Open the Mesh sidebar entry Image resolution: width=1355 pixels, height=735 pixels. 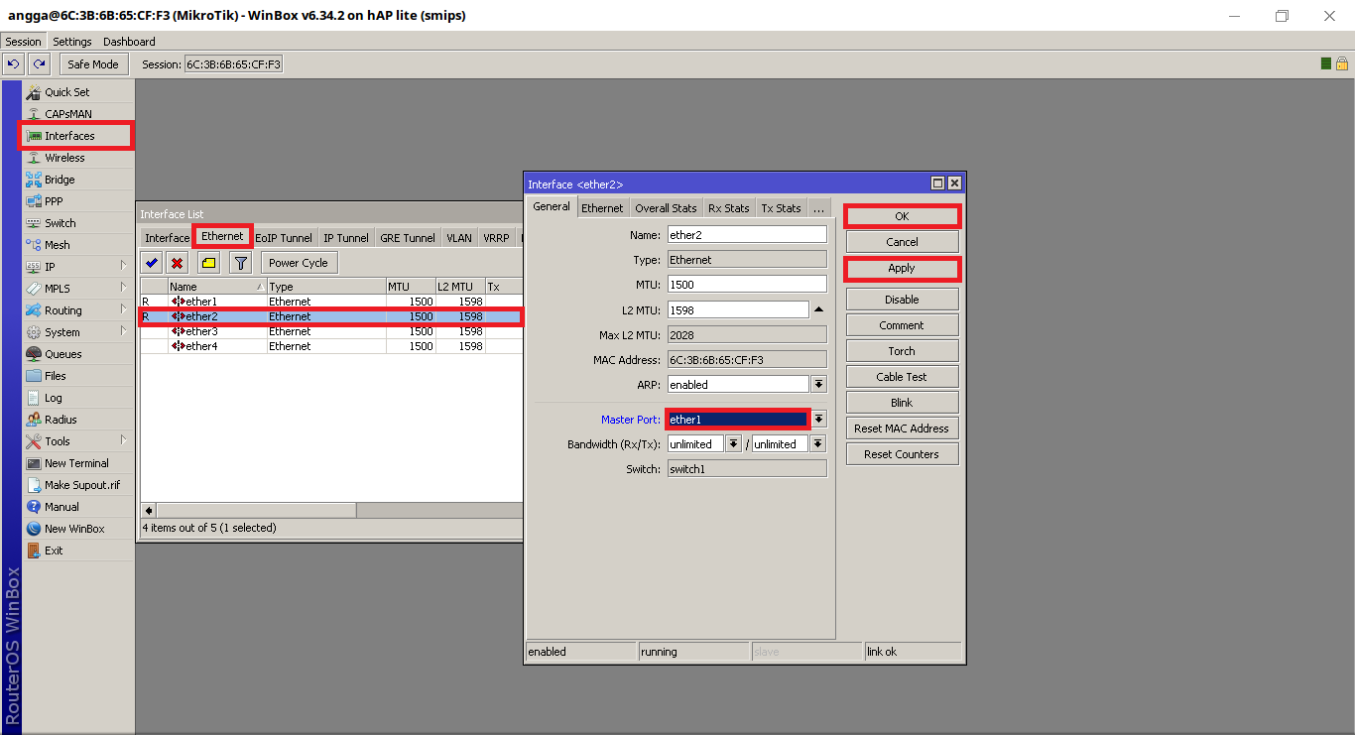tap(77, 245)
